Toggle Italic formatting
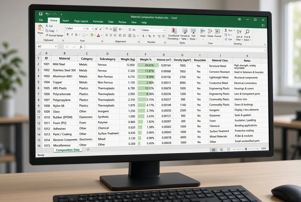This screenshot has width=301, height=202. tap(72, 35)
